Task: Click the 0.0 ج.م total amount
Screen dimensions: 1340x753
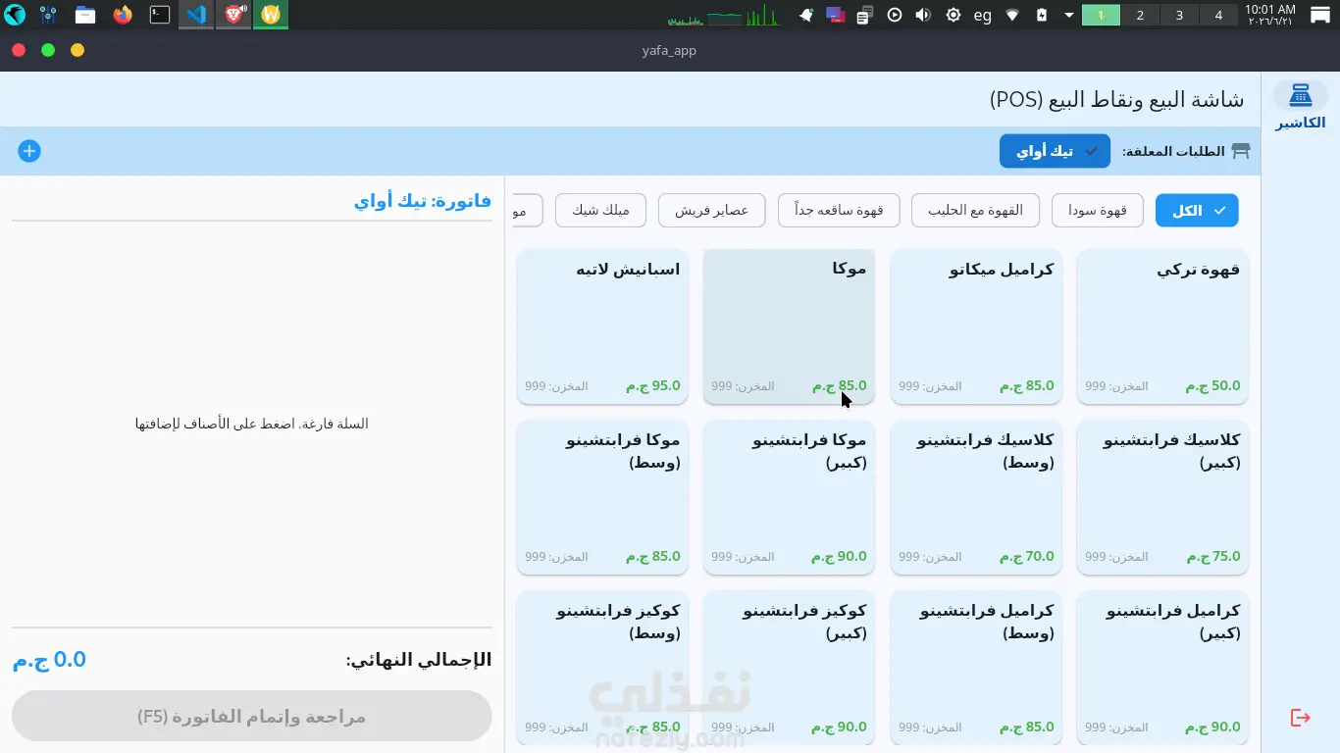Action: click(x=49, y=660)
